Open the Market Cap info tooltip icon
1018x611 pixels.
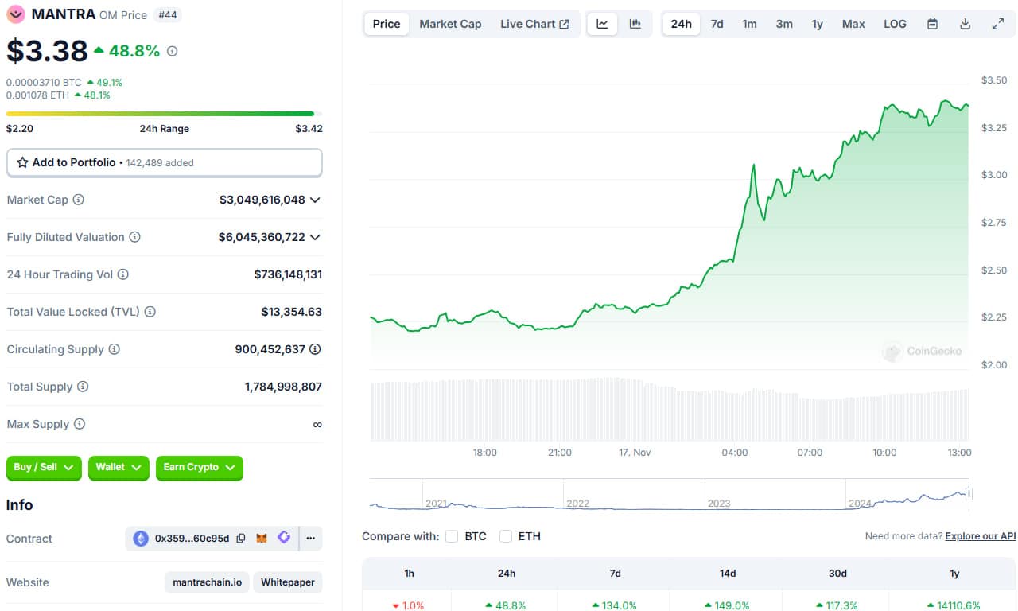[79, 200]
